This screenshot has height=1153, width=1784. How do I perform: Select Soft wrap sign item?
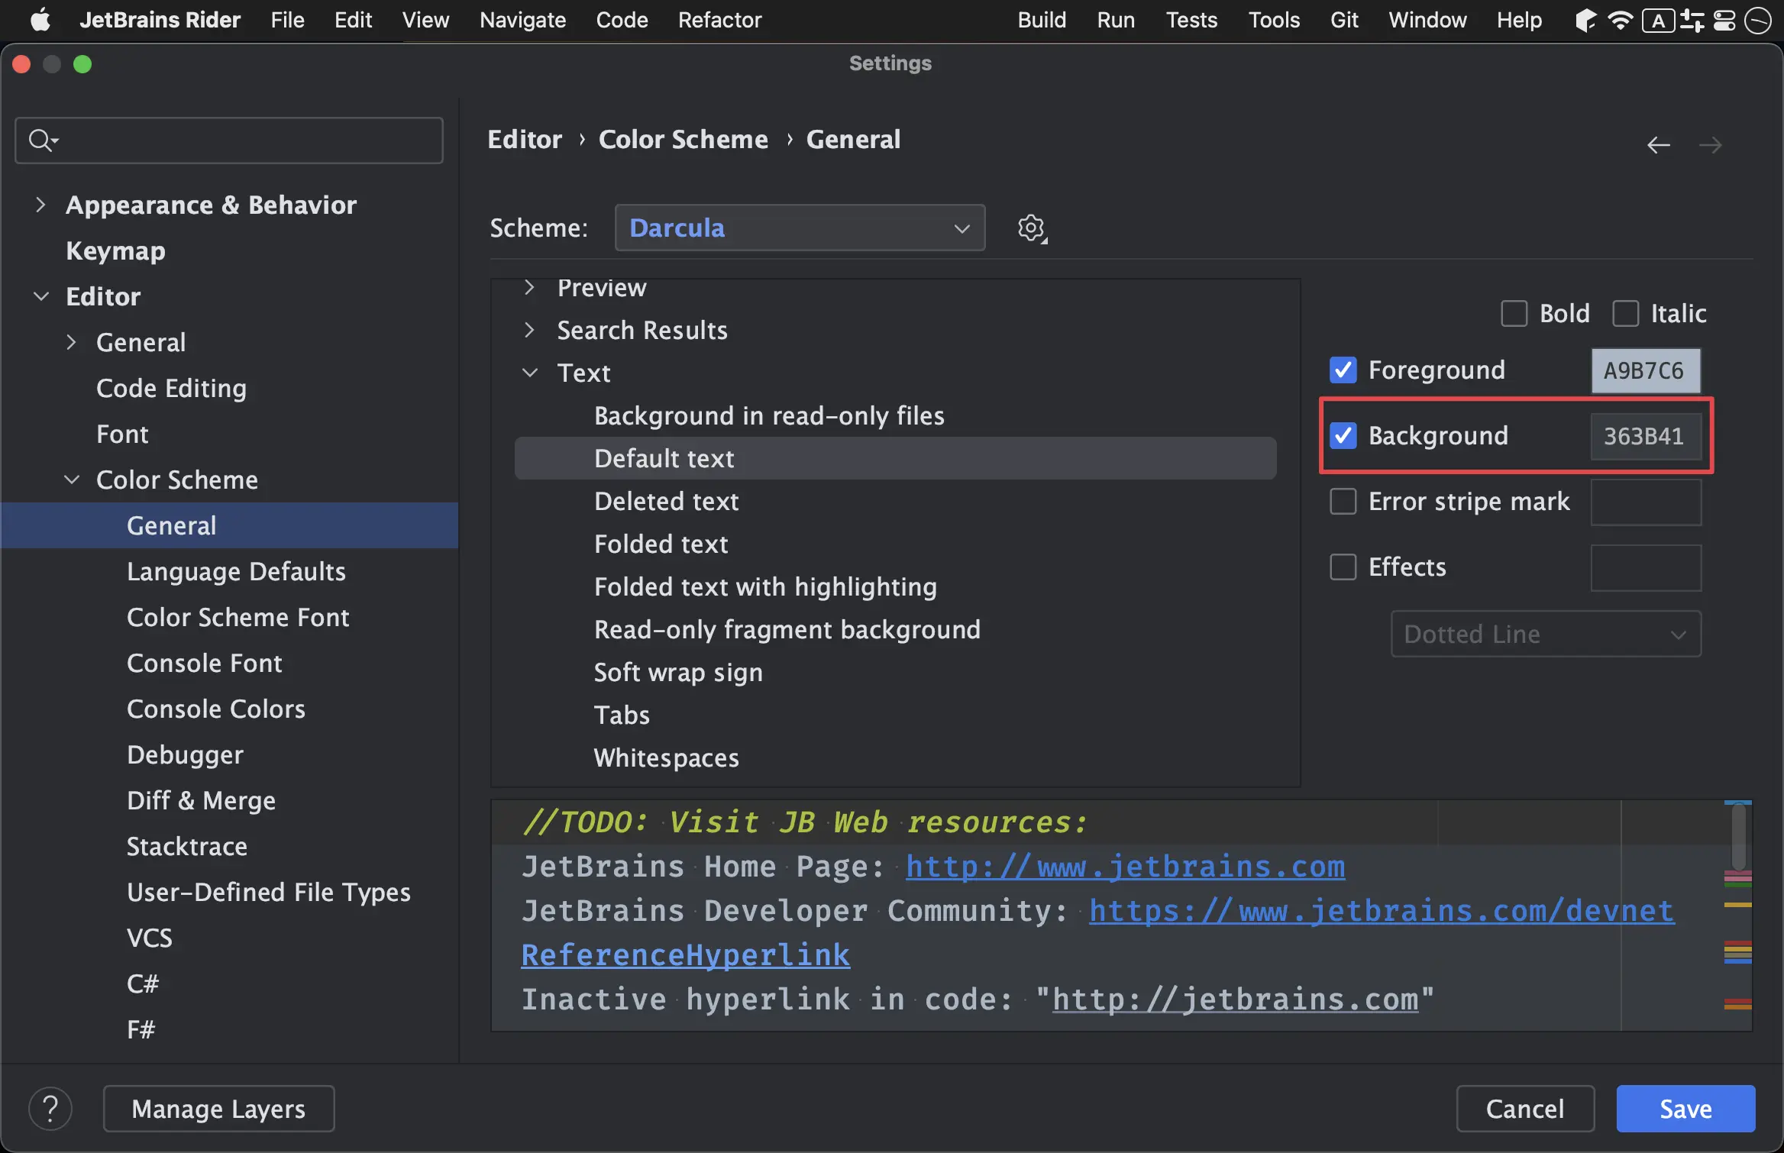[678, 672]
